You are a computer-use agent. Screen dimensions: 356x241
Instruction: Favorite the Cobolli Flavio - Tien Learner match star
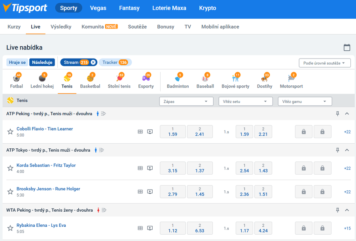(x=10, y=132)
